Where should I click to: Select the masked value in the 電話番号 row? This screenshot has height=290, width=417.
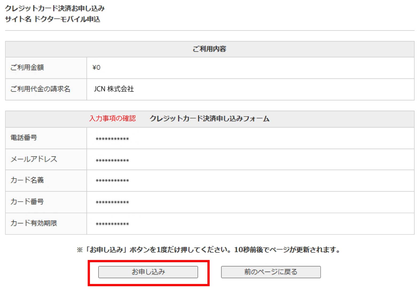tap(112, 139)
